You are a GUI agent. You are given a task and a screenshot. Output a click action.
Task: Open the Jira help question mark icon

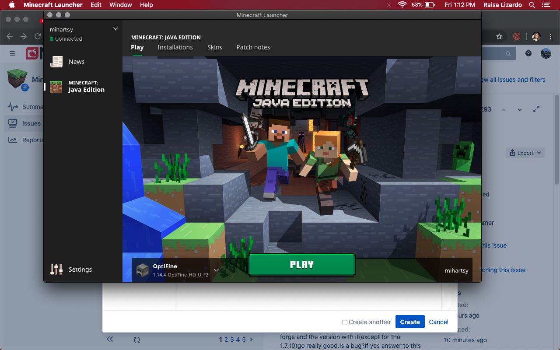click(528, 53)
